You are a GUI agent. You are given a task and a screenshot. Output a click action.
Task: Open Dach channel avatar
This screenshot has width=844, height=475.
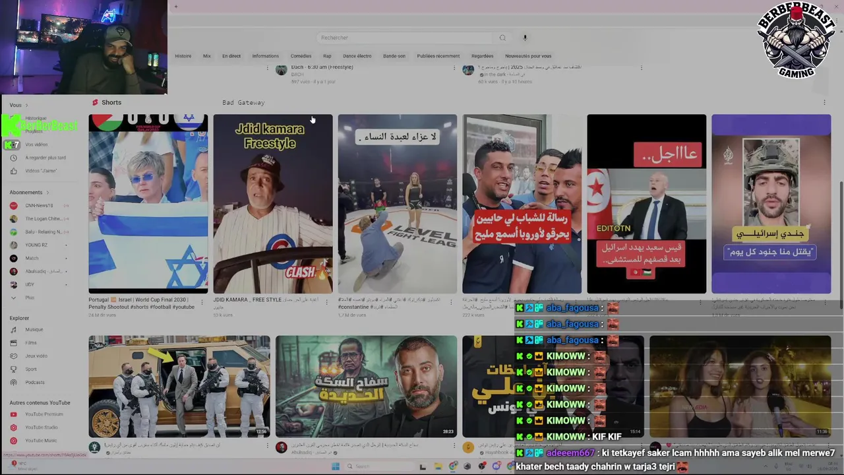tap(282, 70)
